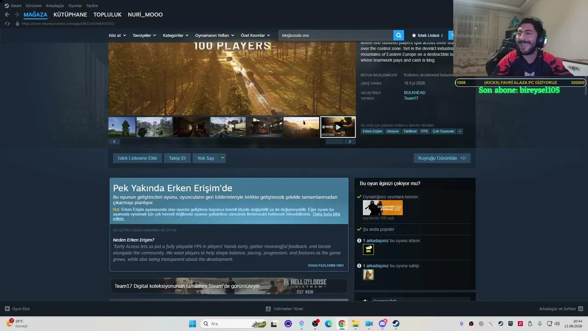Open the weather widget showing 26°C
The height and width of the screenshot is (331, 588).
click(17, 324)
